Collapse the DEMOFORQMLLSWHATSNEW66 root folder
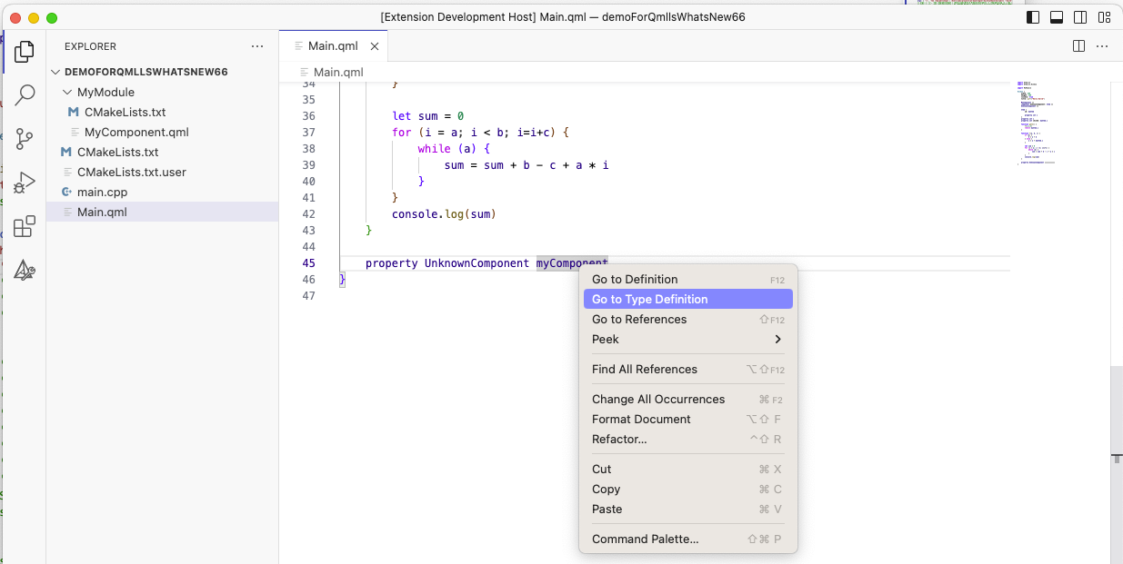 (56, 72)
